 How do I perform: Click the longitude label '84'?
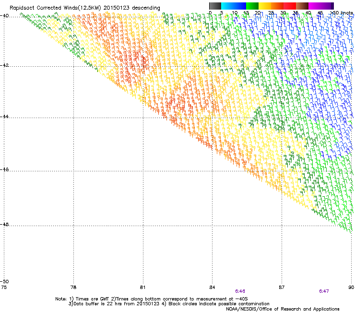click(x=212, y=288)
